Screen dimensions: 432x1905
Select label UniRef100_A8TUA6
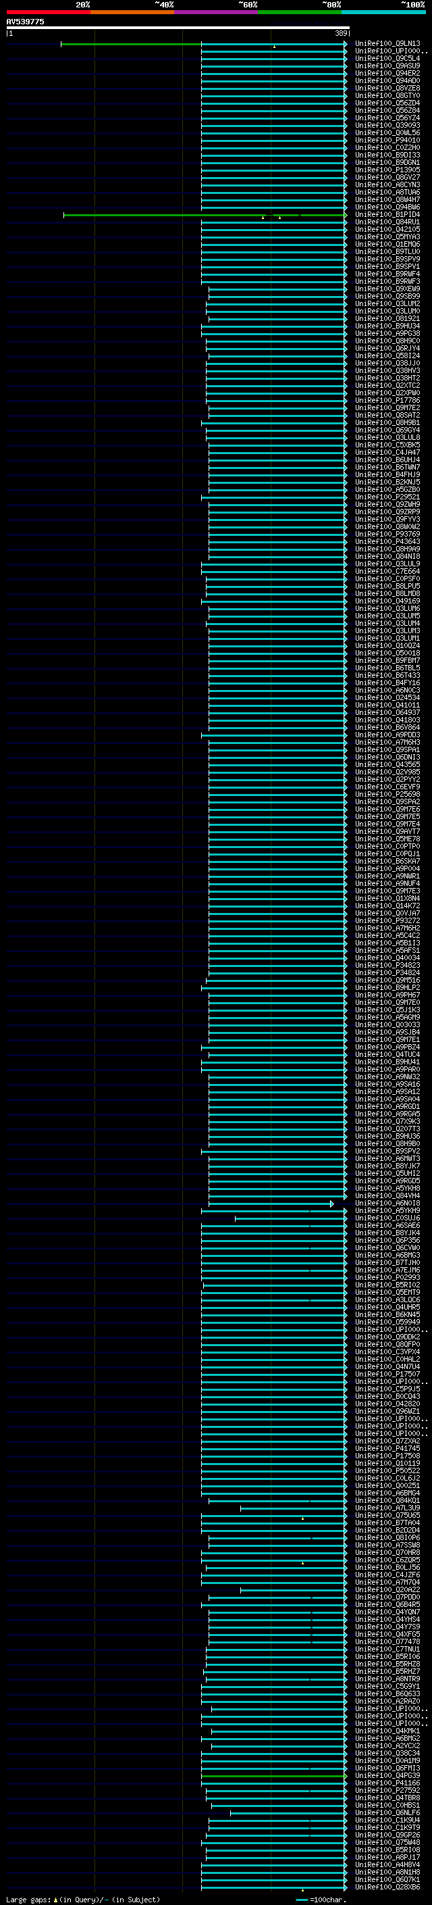pos(387,193)
